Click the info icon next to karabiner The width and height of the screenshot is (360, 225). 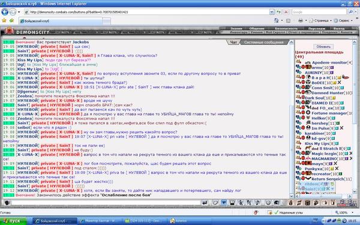(x=334, y=133)
